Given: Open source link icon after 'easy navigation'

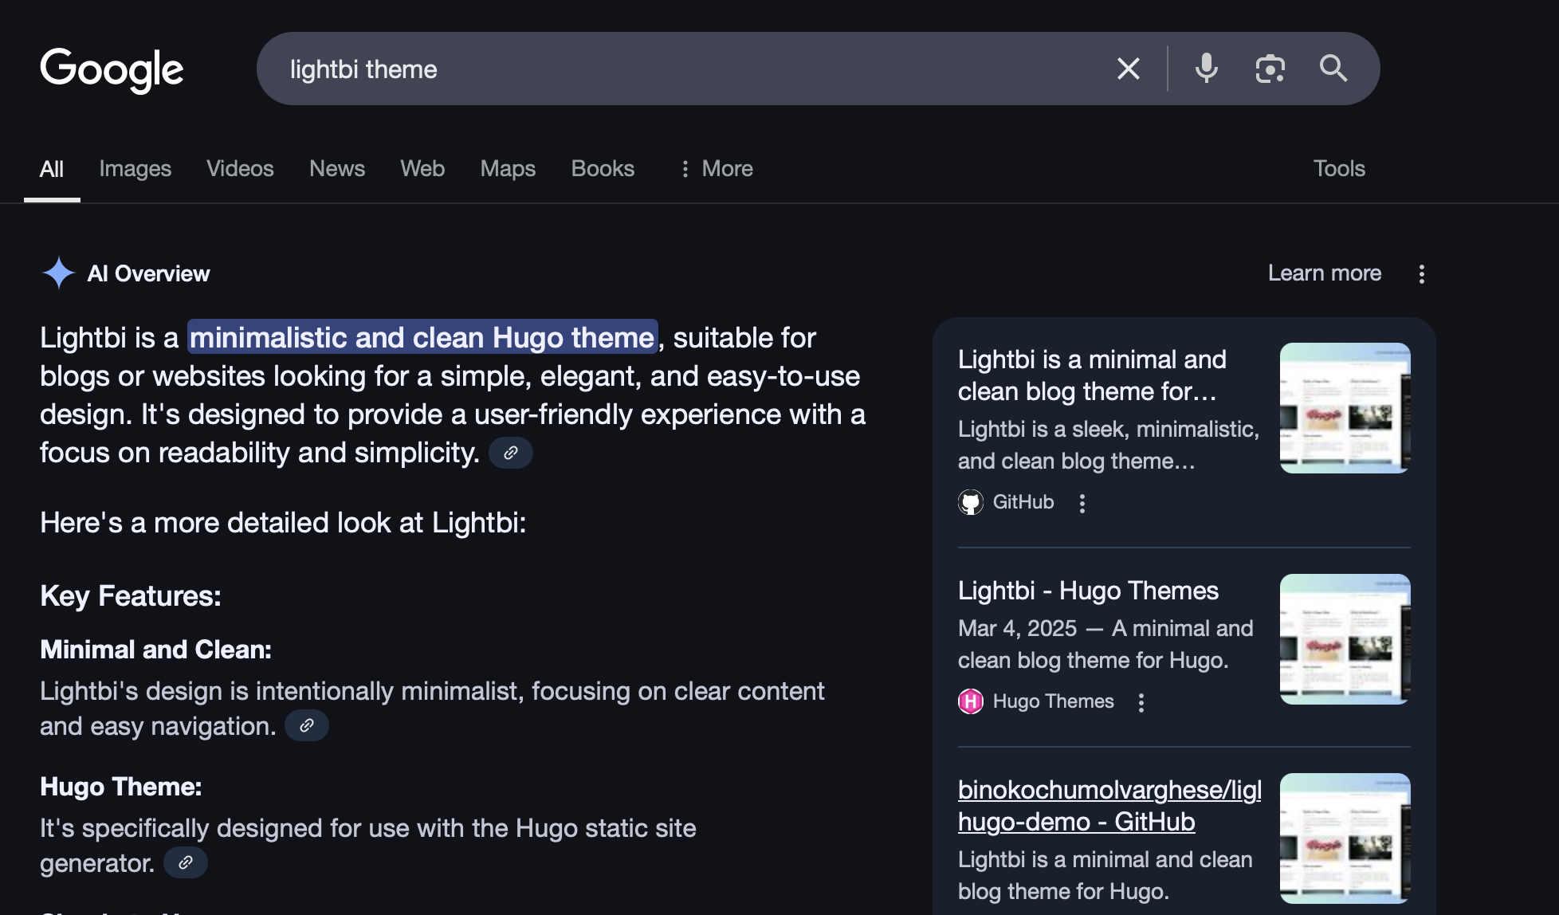Looking at the screenshot, I should coord(307,725).
